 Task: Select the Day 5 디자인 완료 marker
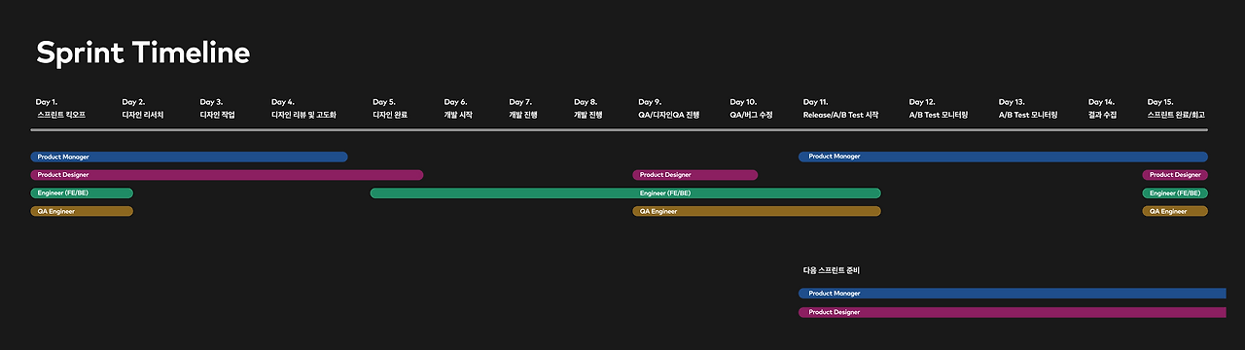click(390, 108)
